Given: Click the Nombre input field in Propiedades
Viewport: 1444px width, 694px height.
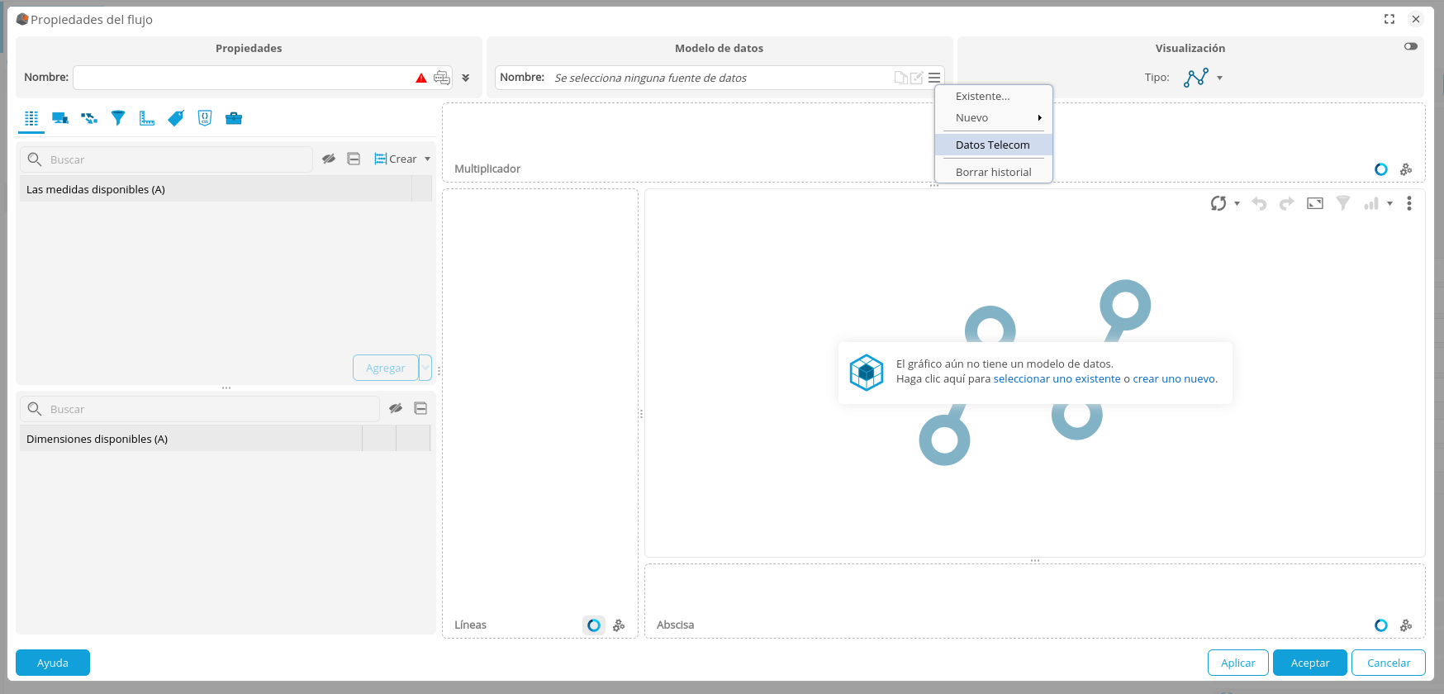Looking at the screenshot, I should coord(244,78).
